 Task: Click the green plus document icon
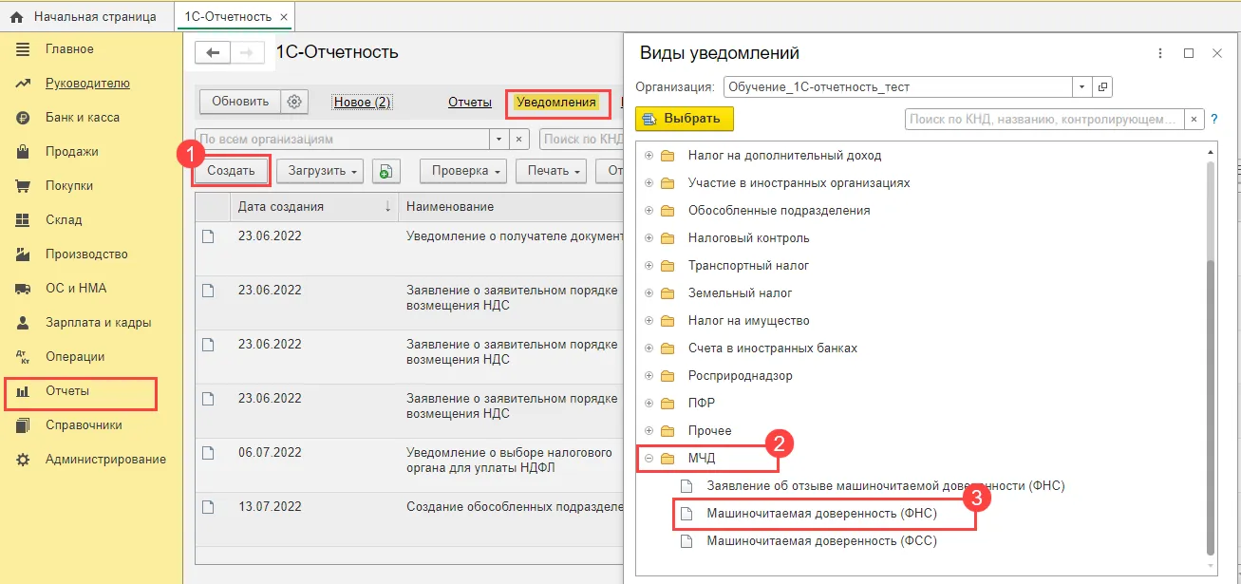pos(385,171)
